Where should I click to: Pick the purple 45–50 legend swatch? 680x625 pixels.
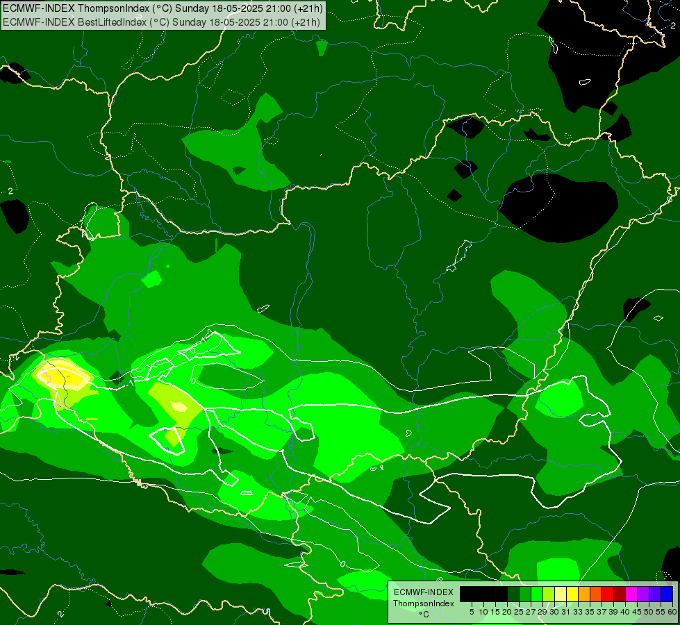click(643, 594)
